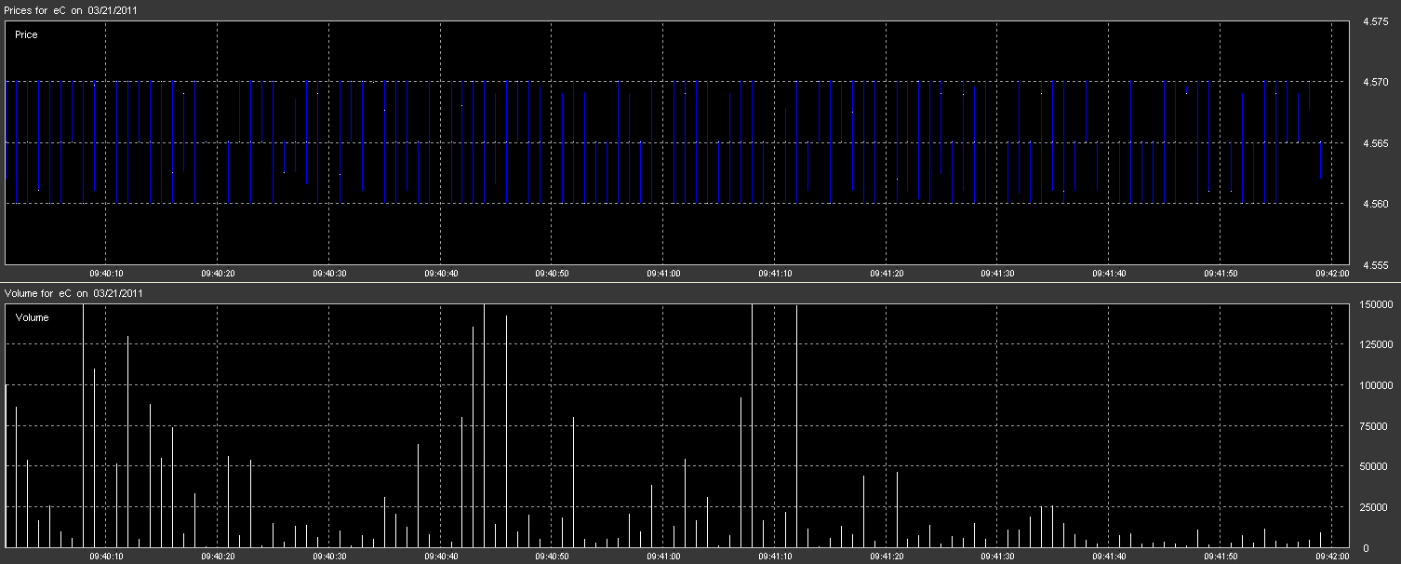Click 09:40:20 on the volume chart time axis

(218, 557)
